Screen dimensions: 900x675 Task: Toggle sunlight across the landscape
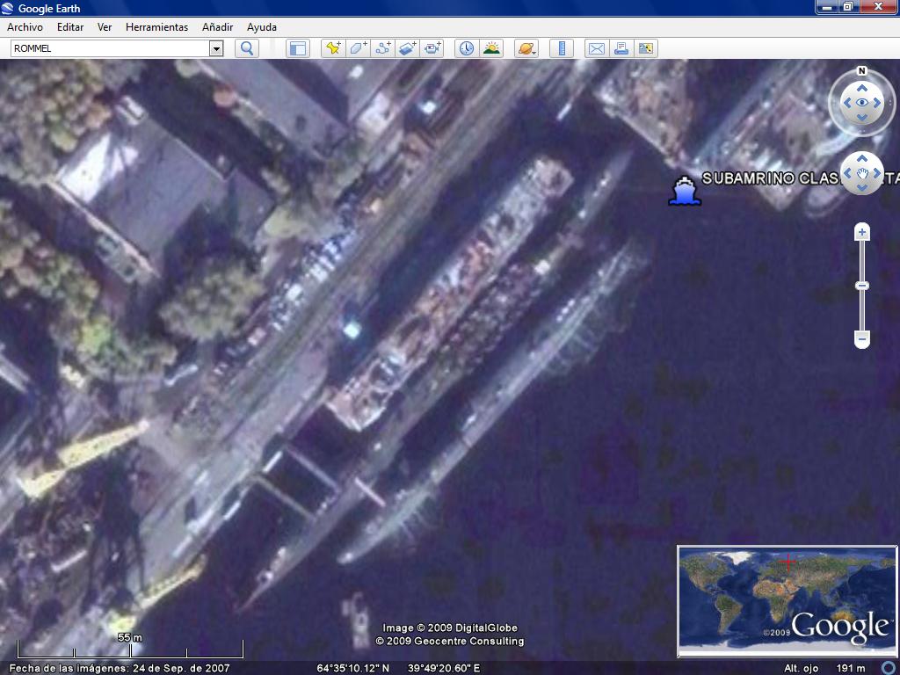tap(492, 48)
